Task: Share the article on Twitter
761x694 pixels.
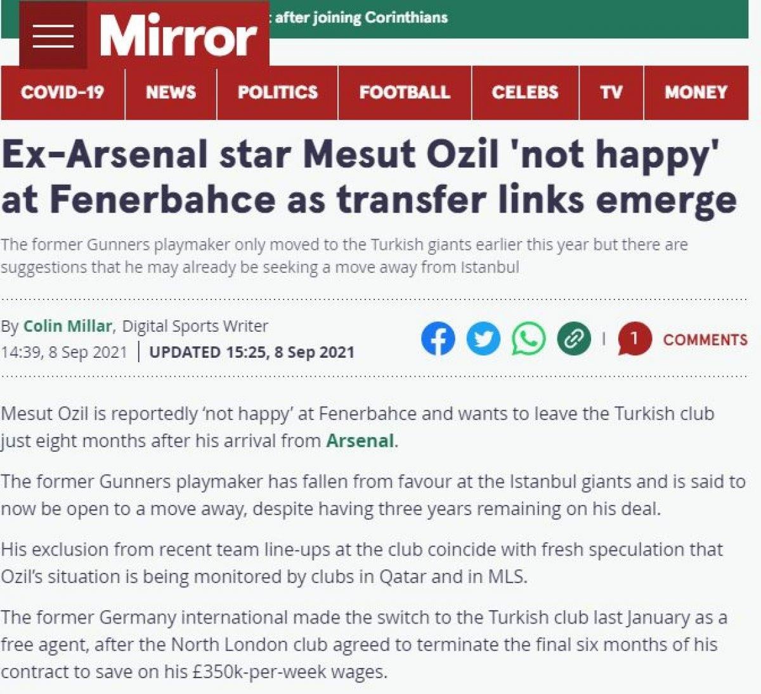Action: (483, 339)
